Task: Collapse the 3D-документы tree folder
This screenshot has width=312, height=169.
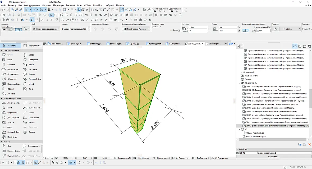Action: (239, 83)
